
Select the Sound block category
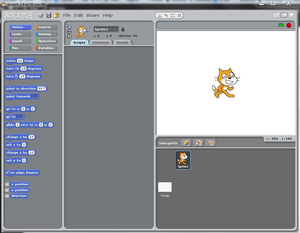tap(20, 41)
